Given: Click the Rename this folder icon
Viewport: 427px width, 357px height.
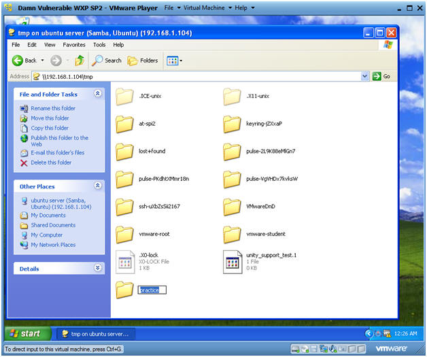Looking at the screenshot, I should tap(24, 108).
